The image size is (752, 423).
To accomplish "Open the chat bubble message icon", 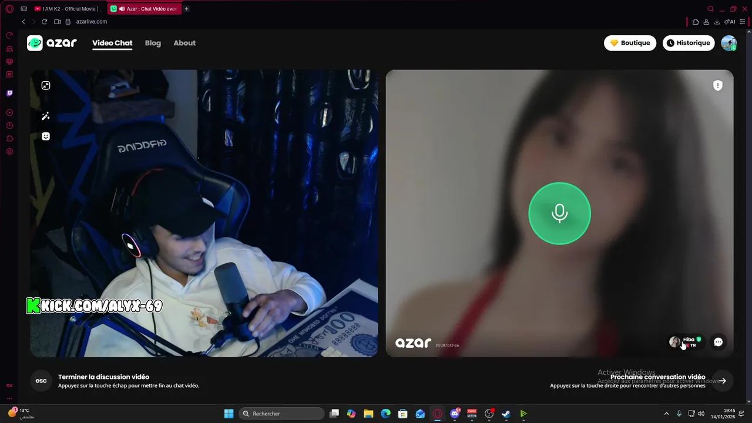I will [718, 342].
